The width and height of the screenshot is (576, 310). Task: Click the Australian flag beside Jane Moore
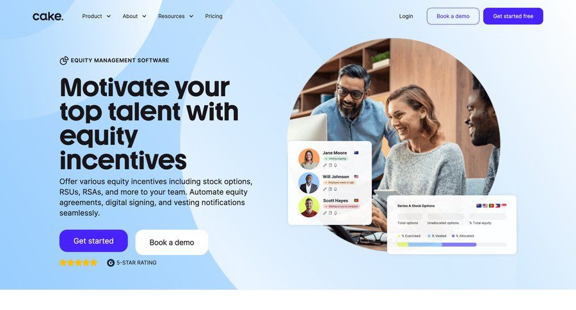[x=356, y=152]
